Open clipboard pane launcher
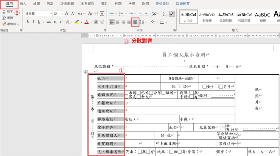The height and width of the screenshot is (156, 280). click(x=21, y=30)
